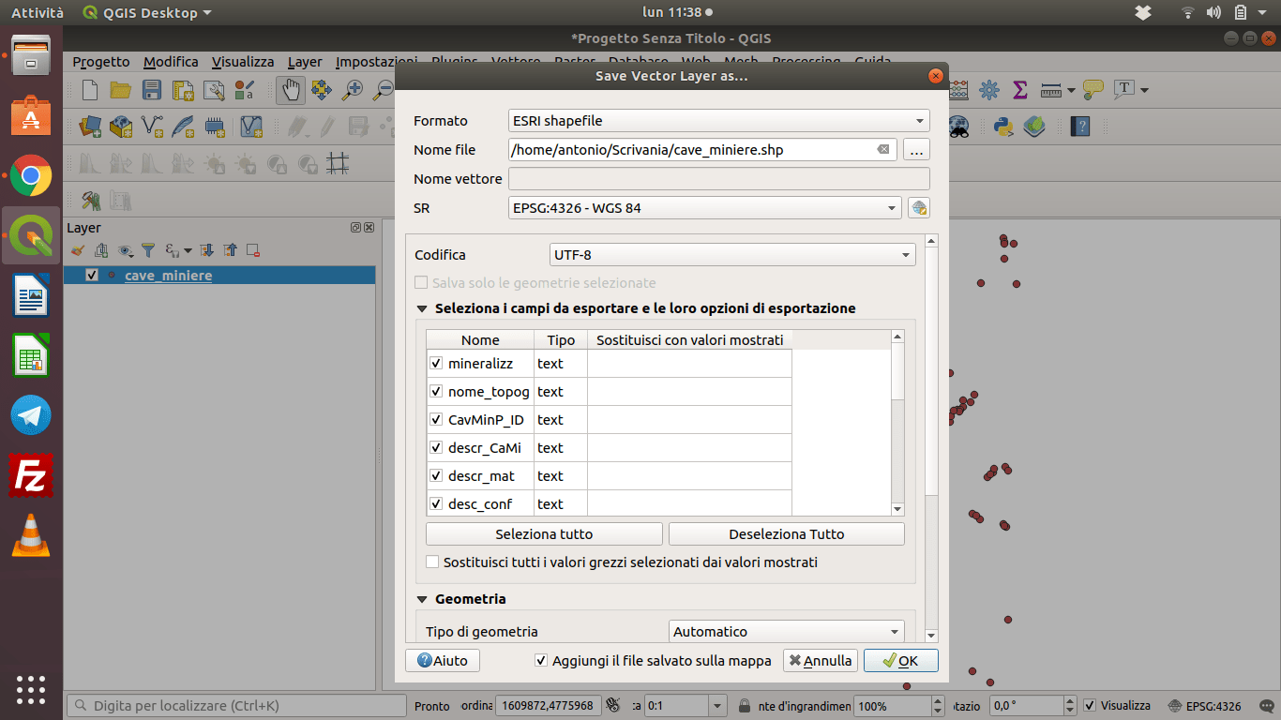
Task: Open the Modifica menu
Action: point(171,62)
